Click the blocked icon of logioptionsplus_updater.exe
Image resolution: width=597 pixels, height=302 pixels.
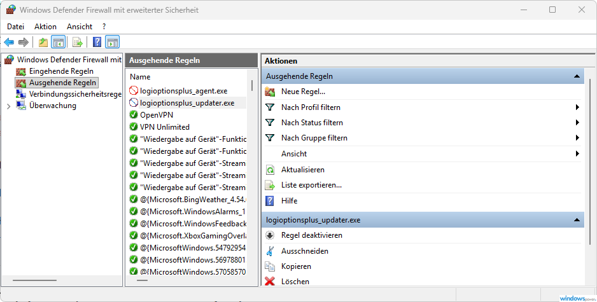pyautogui.click(x=134, y=103)
